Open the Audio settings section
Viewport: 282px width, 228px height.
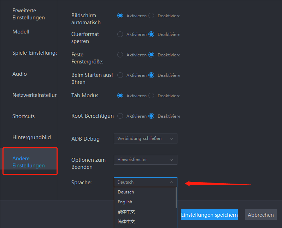tap(19, 74)
